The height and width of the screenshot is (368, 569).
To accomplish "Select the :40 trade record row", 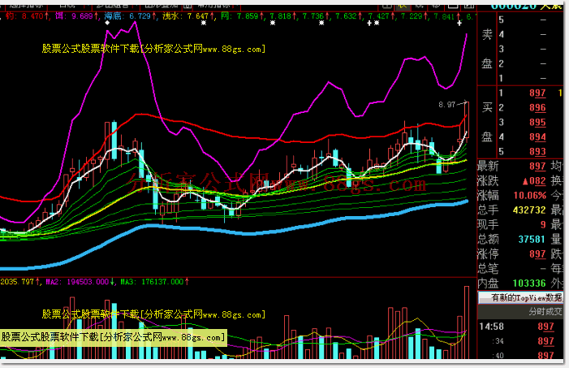I will [520, 355].
